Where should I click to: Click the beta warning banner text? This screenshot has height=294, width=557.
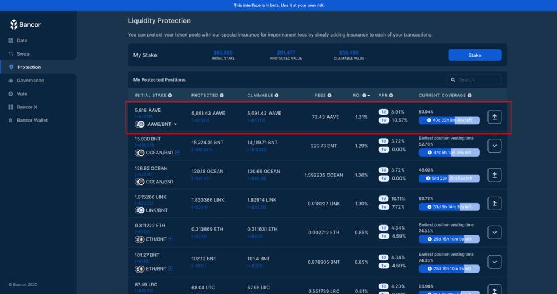pyautogui.click(x=279, y=5)
